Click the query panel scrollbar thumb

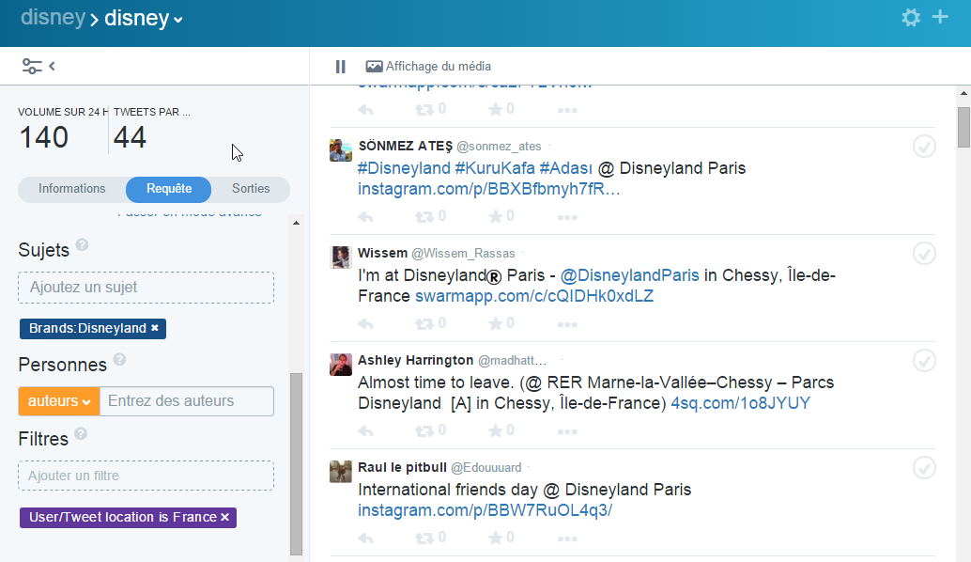click(296, 463)
